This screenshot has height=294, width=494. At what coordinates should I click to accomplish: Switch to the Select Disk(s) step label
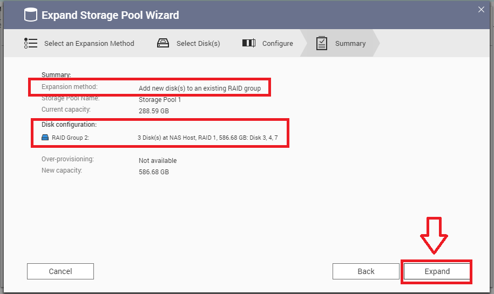click(198, 44)
